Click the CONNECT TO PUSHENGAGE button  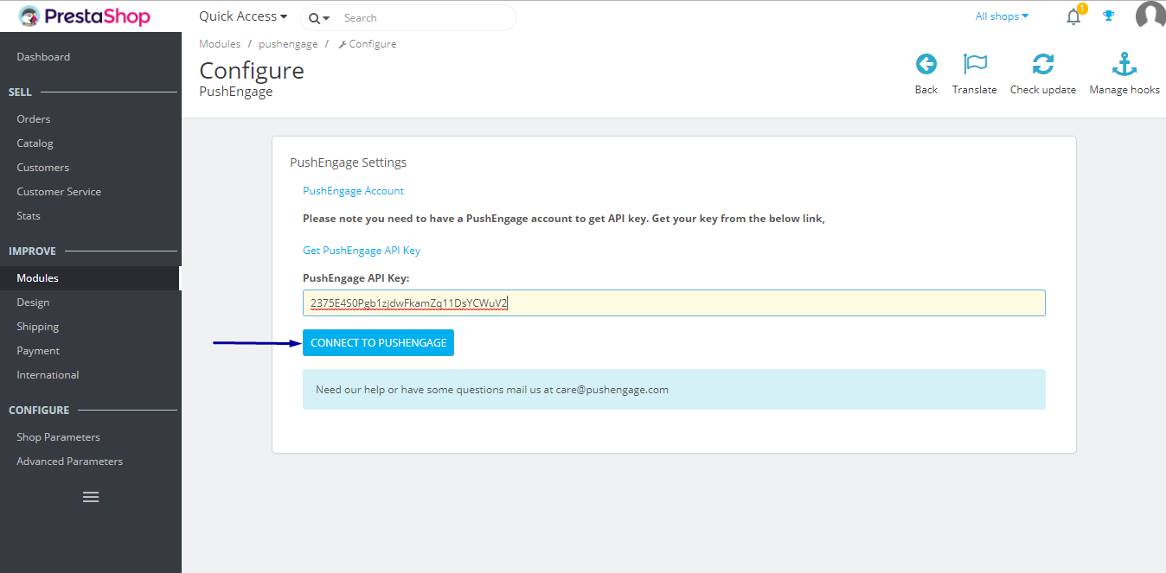pyautogui.click(x=378, y=342)
